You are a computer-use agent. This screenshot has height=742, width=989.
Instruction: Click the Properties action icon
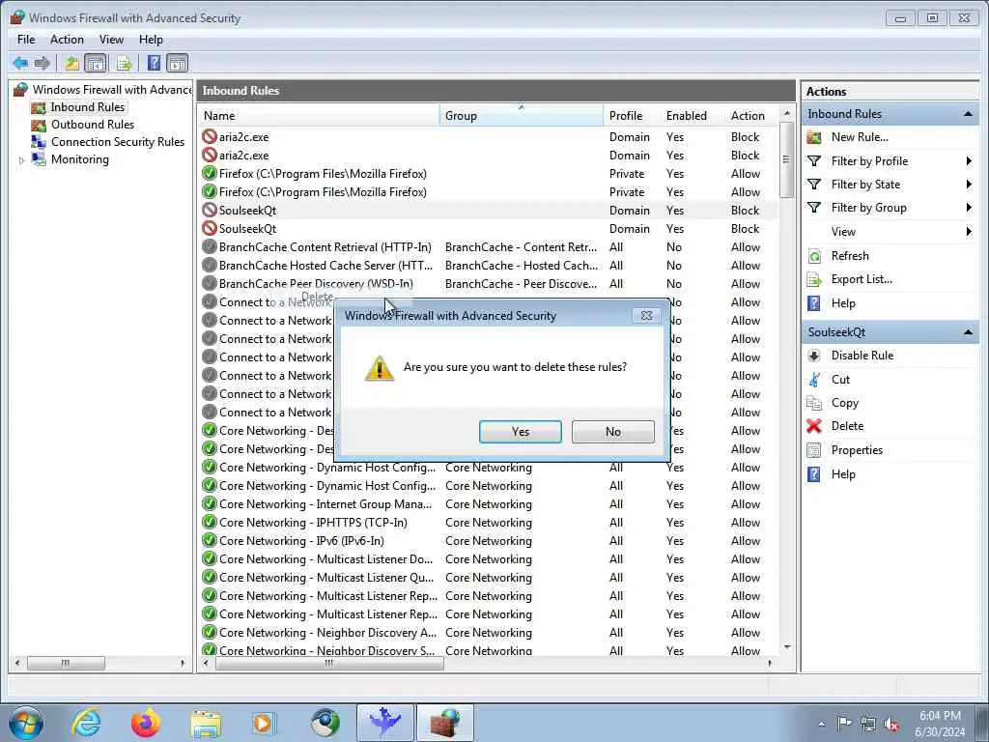click(x=814, y=450)
